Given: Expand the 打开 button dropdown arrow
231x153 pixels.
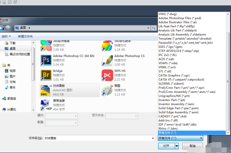Looking at the screenshot, I should [x=177, y=146].
